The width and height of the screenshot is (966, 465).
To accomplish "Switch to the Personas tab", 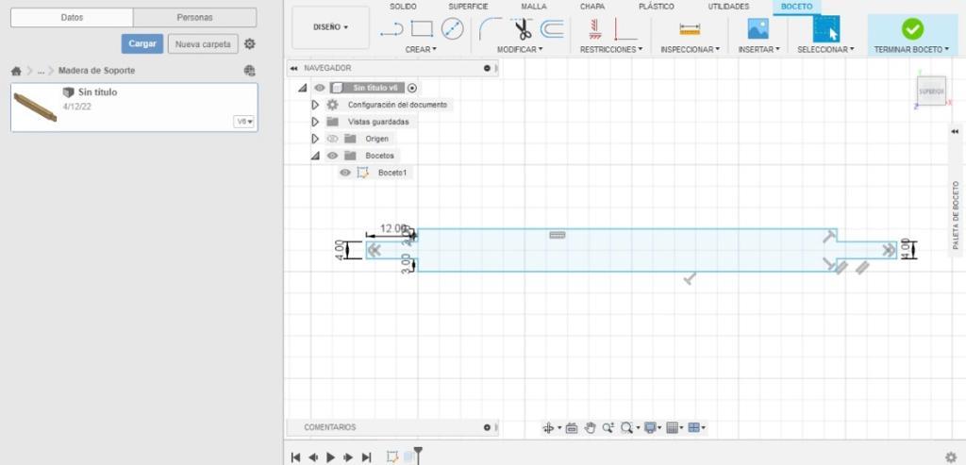I will 194,18.
